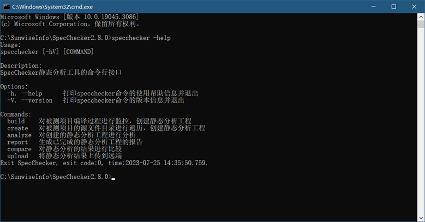
Task: Maximize the command prompt window
Action: 393,7
